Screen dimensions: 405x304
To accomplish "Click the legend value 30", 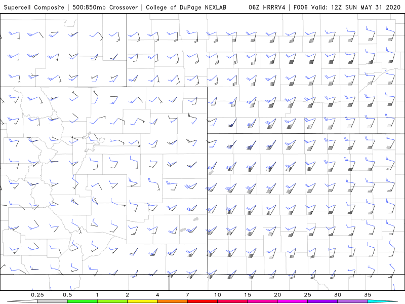I will [337, 295].
